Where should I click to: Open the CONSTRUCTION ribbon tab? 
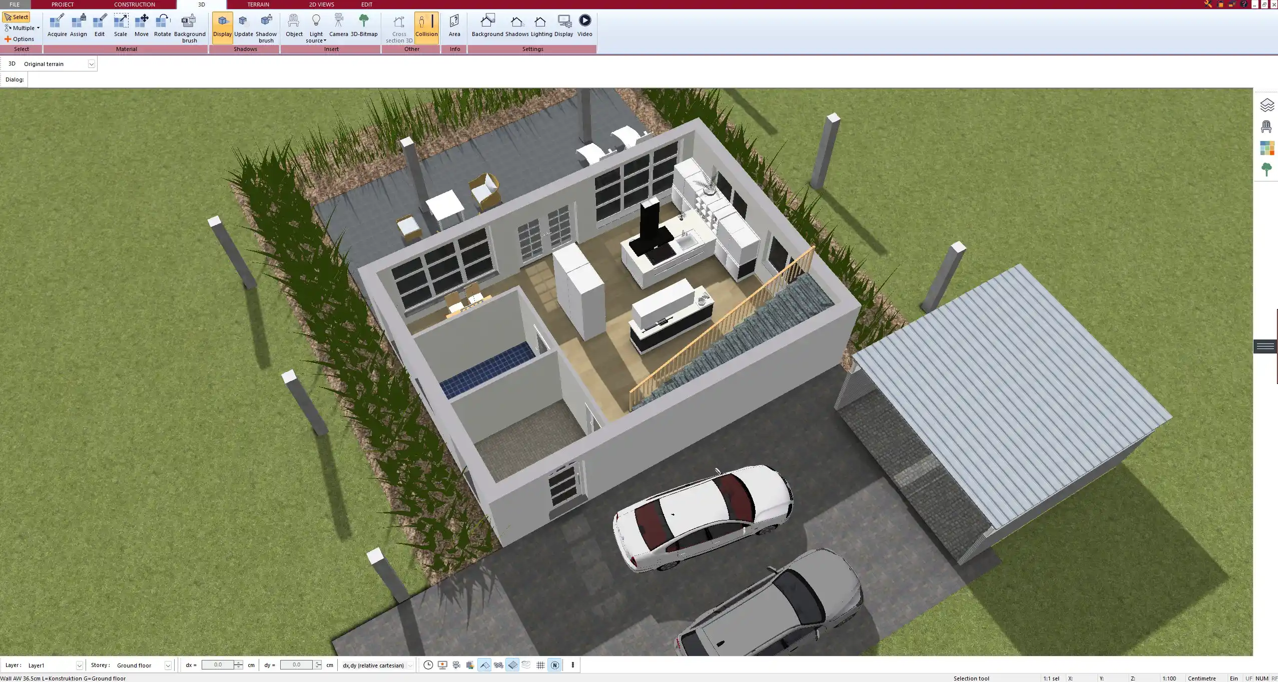[134, 4]
